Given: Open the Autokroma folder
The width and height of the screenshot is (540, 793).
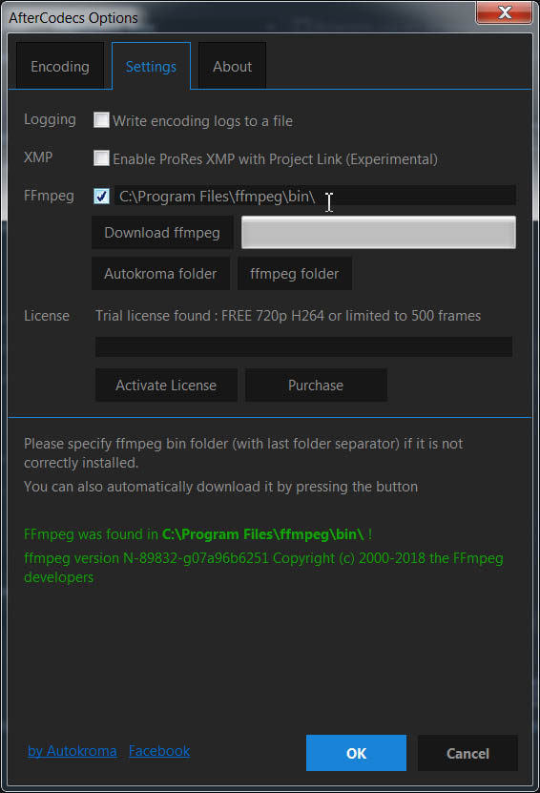Looking at the screenshot, I should (x=160, y=274).
